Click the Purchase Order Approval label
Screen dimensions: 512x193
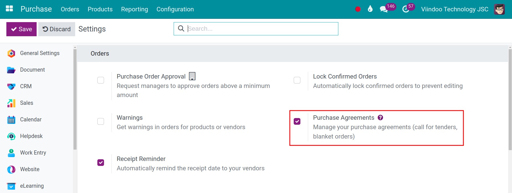click(x=151, y=76)
